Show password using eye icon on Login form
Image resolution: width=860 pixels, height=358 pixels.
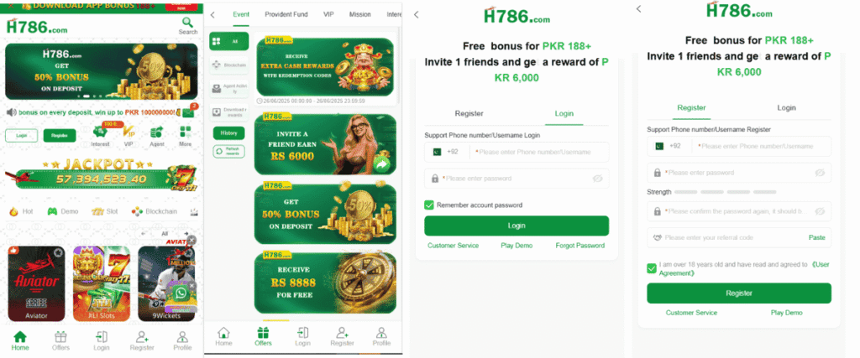coord(598,179)
